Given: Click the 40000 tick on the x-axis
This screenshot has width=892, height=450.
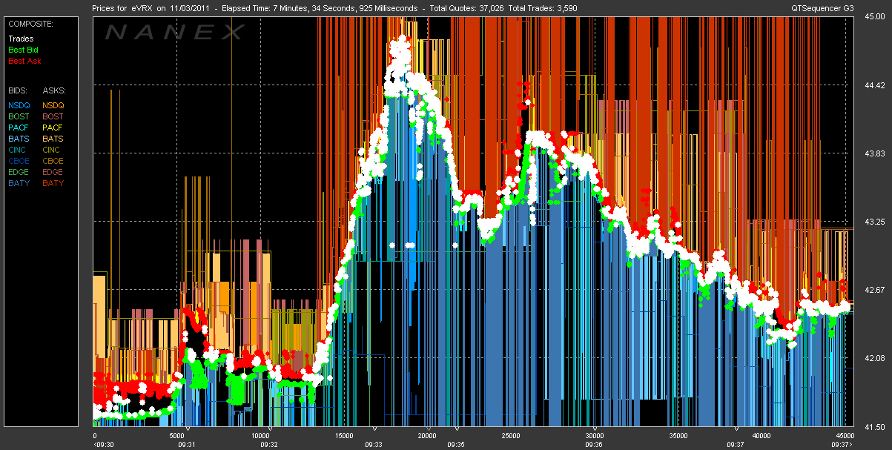Looking at the screenshot, I should point(761,436).
